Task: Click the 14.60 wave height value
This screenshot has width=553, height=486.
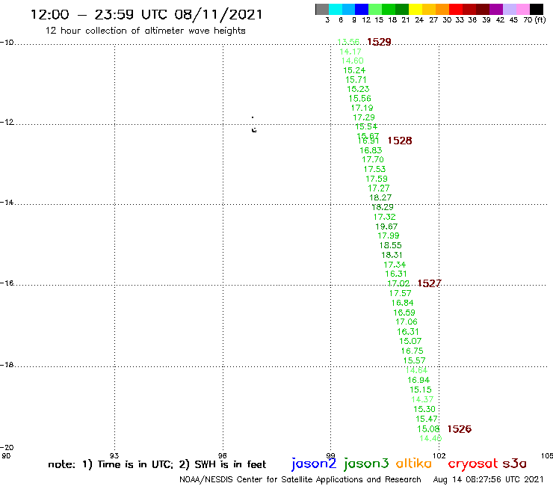Action: coord(352,61)
